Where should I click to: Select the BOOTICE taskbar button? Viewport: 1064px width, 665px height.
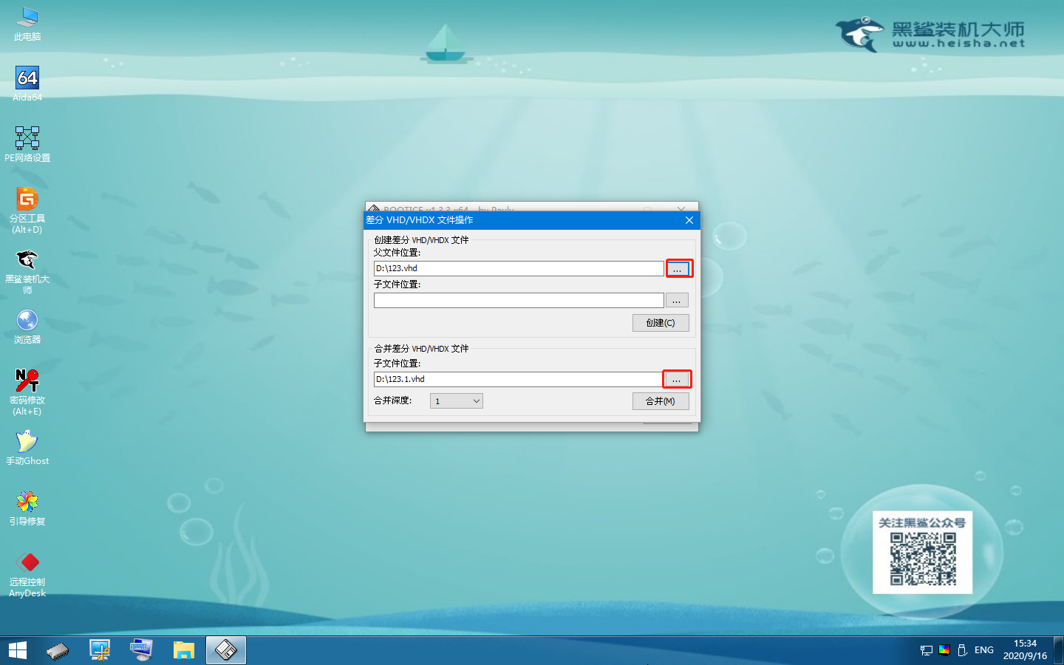click(x=225, y=650)
